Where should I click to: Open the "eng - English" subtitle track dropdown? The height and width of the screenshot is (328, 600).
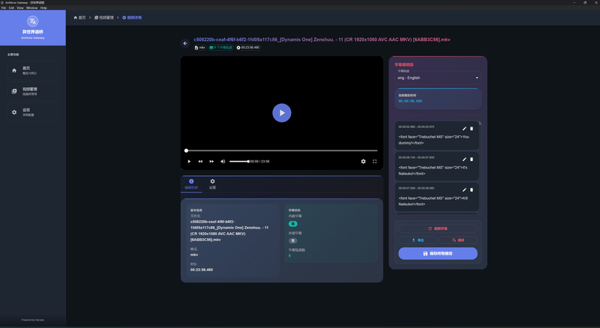[x=438, y=77]
